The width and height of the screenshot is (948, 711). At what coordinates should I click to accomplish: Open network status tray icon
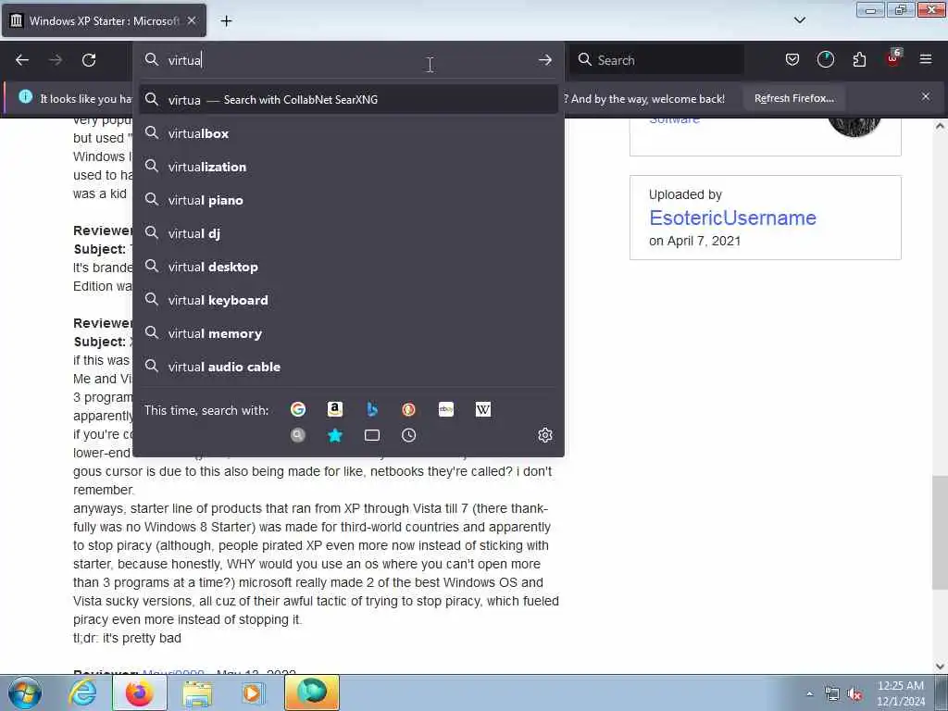coord(832,694)
